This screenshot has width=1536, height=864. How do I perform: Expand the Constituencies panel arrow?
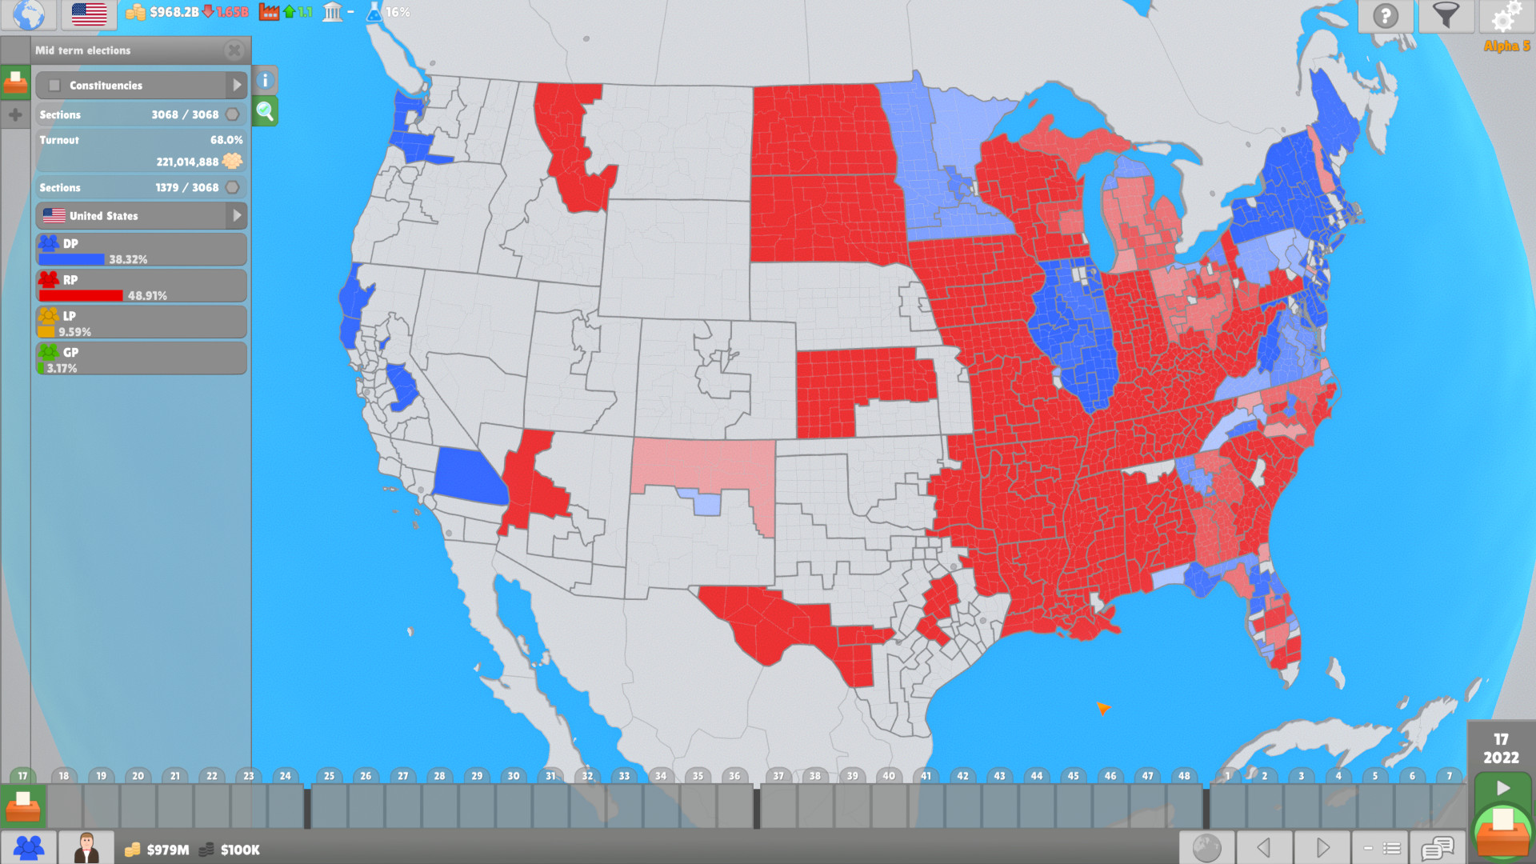tap(235, 86)
